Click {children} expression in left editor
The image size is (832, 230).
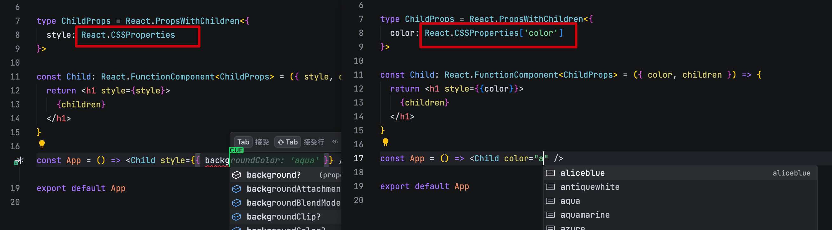tap(81, 104)
